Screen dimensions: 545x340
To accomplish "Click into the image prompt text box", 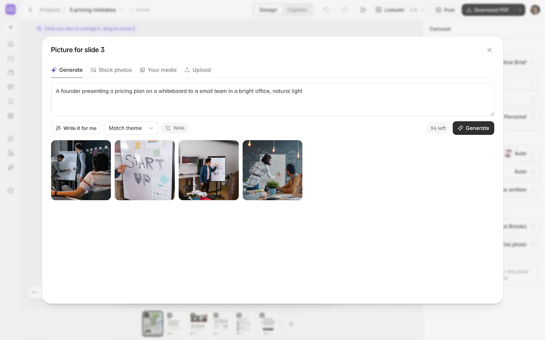I will [272, 100].
